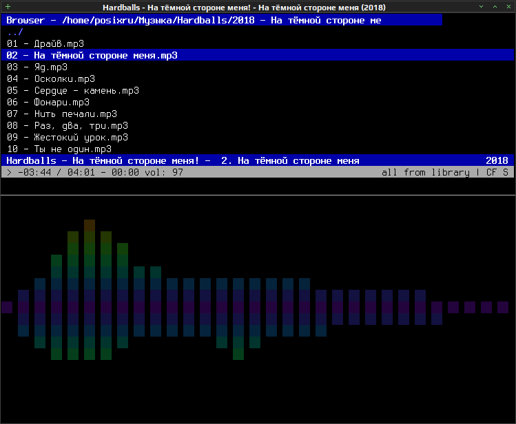
Task: Click the tallest orange-topped bar in the visualizer
Action: 90,290
